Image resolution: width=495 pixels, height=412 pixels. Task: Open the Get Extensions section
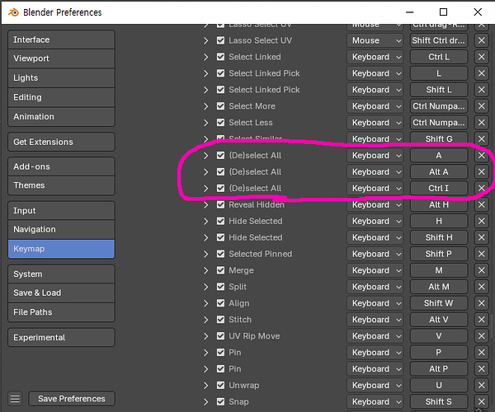61,142
